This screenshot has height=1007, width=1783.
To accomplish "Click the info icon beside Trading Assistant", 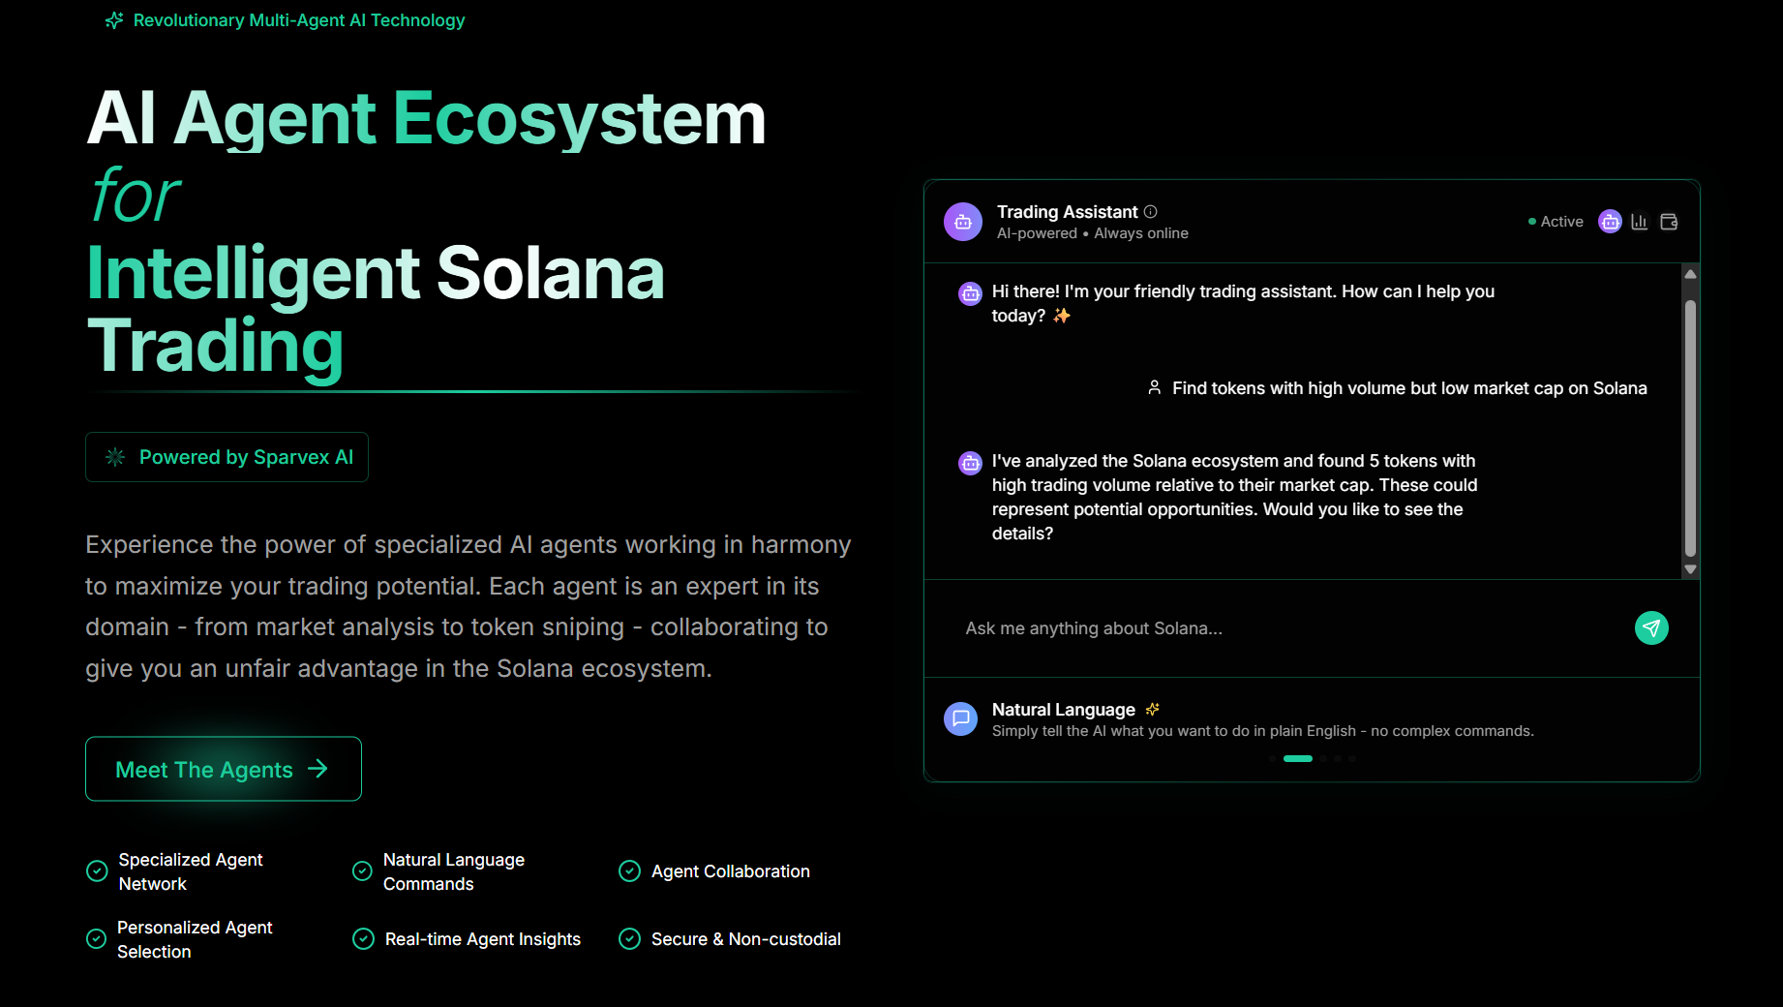I will click(1151, 212).
